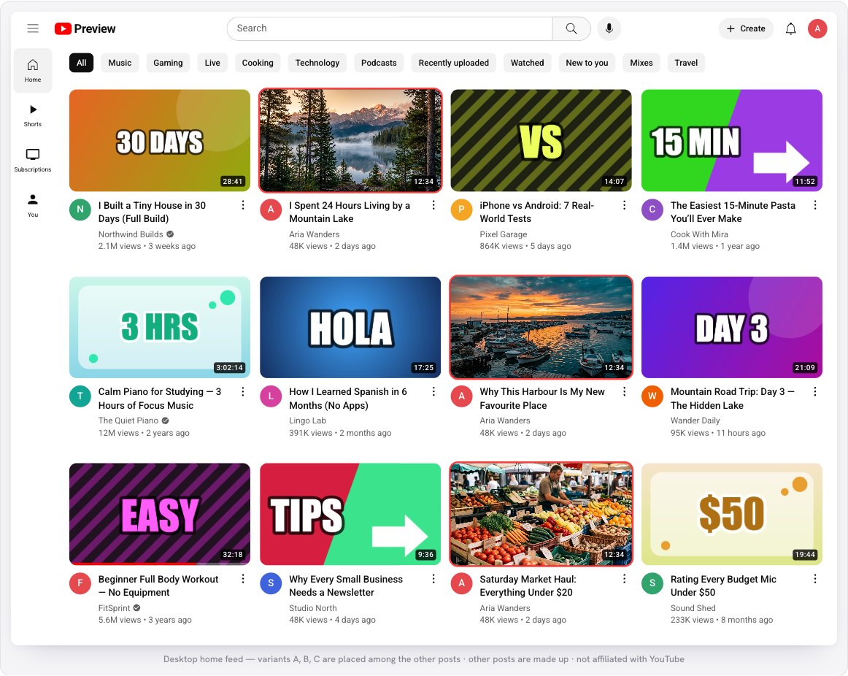Open the hamburger guide menu

pyautogui.click(x=33, y=28)
